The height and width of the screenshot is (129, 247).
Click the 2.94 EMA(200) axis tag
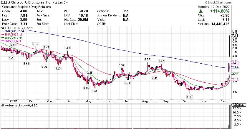[235, 67]
